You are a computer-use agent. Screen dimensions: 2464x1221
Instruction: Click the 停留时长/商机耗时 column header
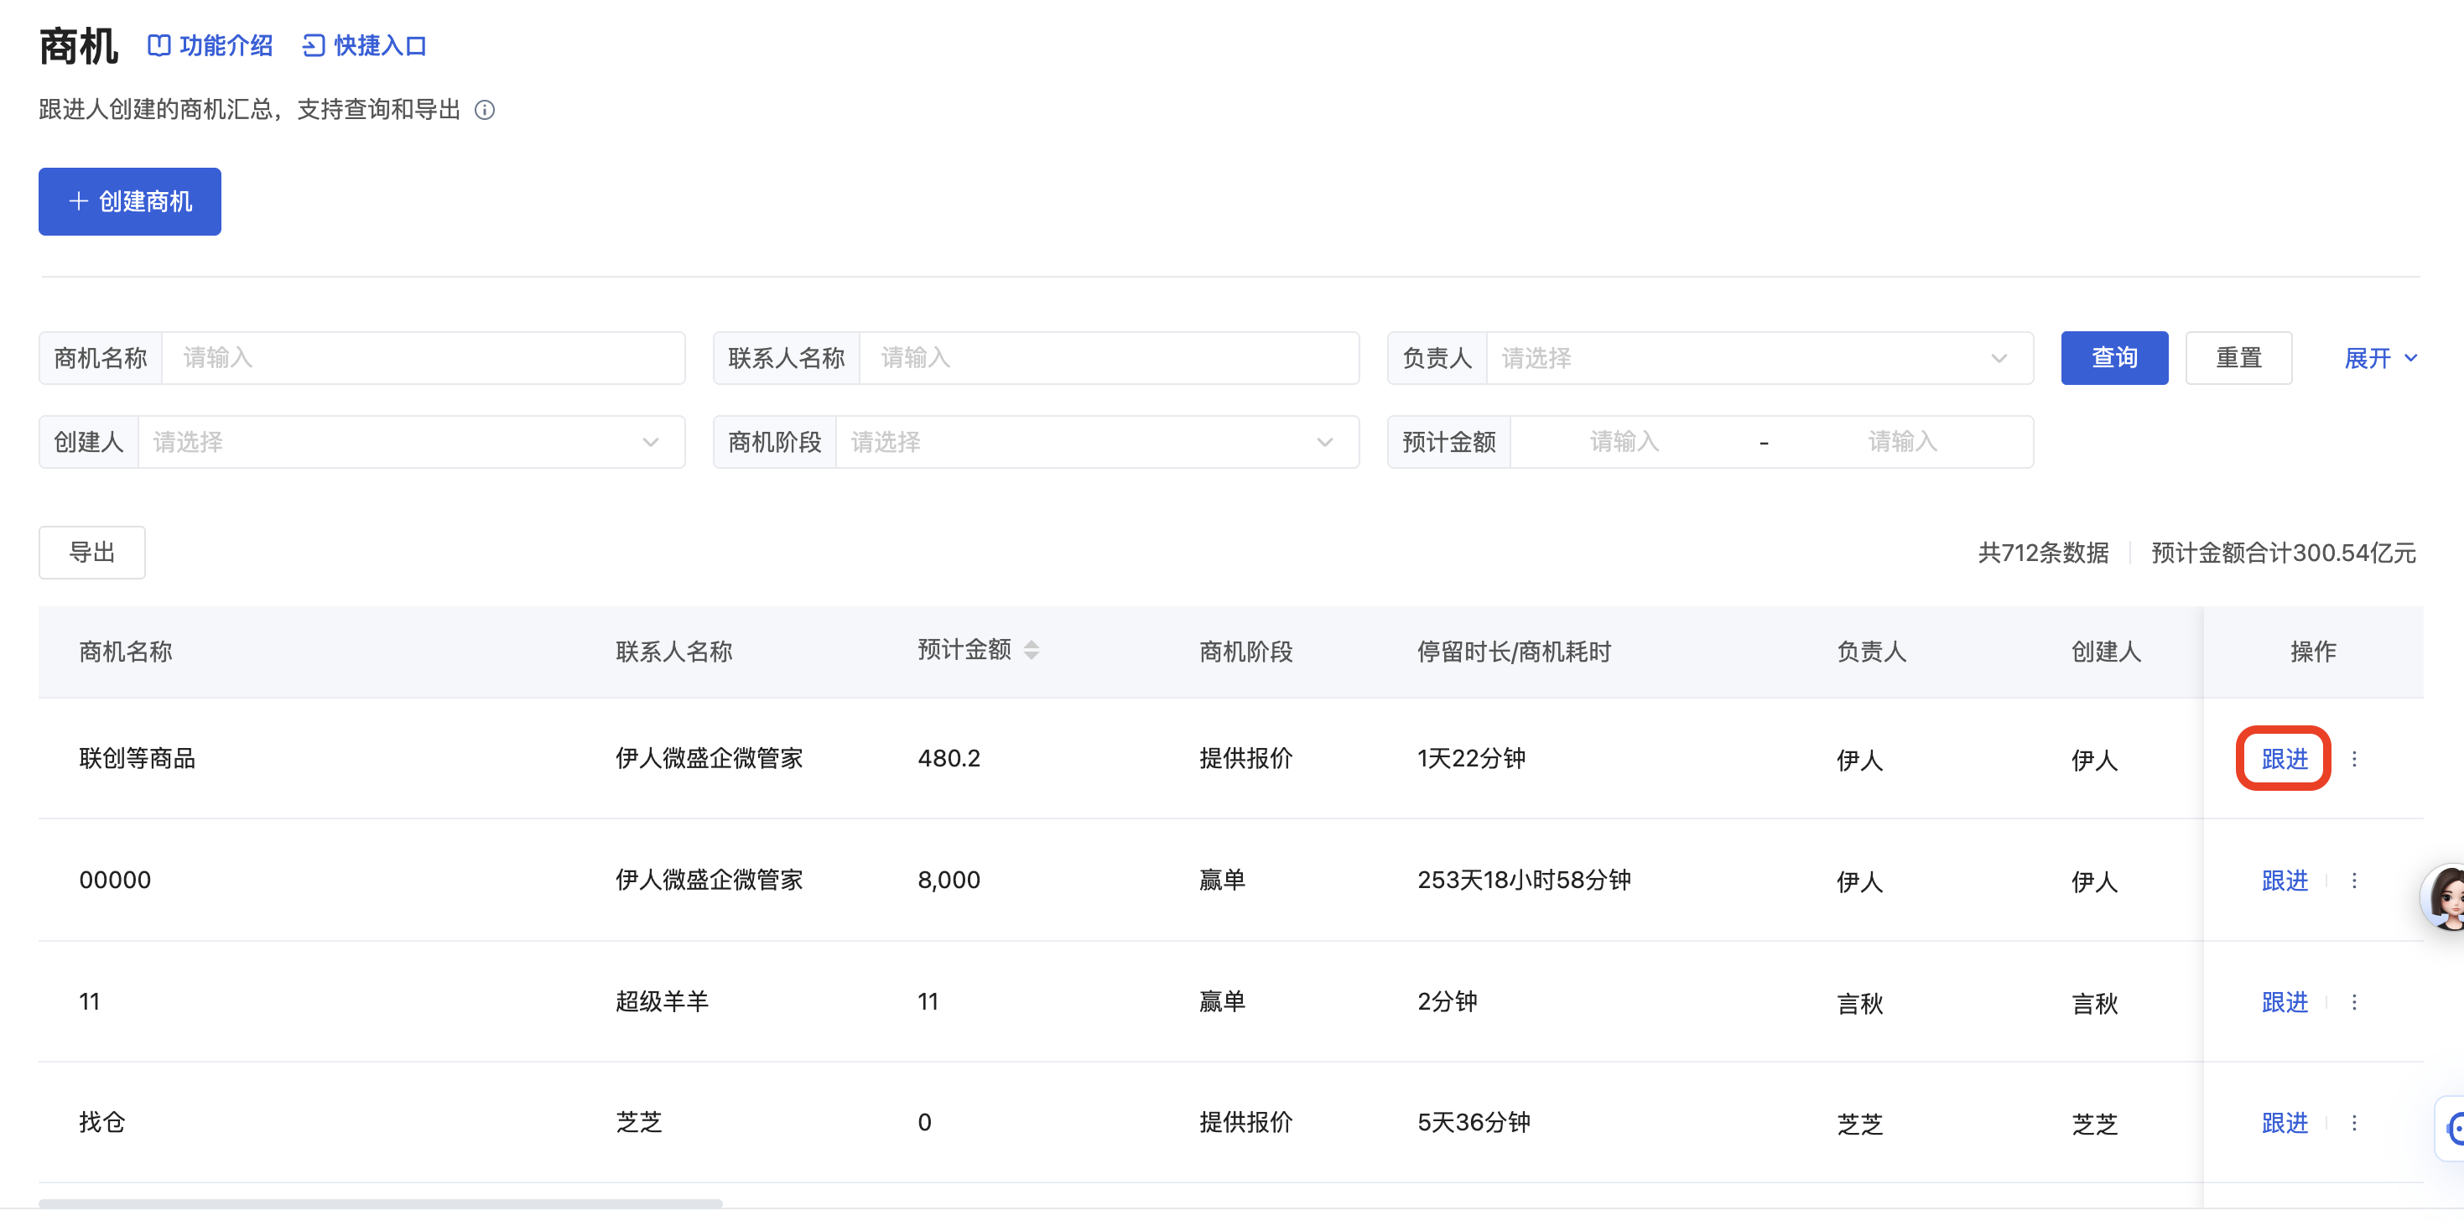click(1514, 651)
